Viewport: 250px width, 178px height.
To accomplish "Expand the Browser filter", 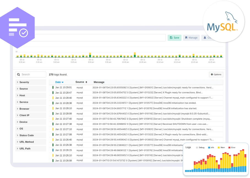I will 31,109.
